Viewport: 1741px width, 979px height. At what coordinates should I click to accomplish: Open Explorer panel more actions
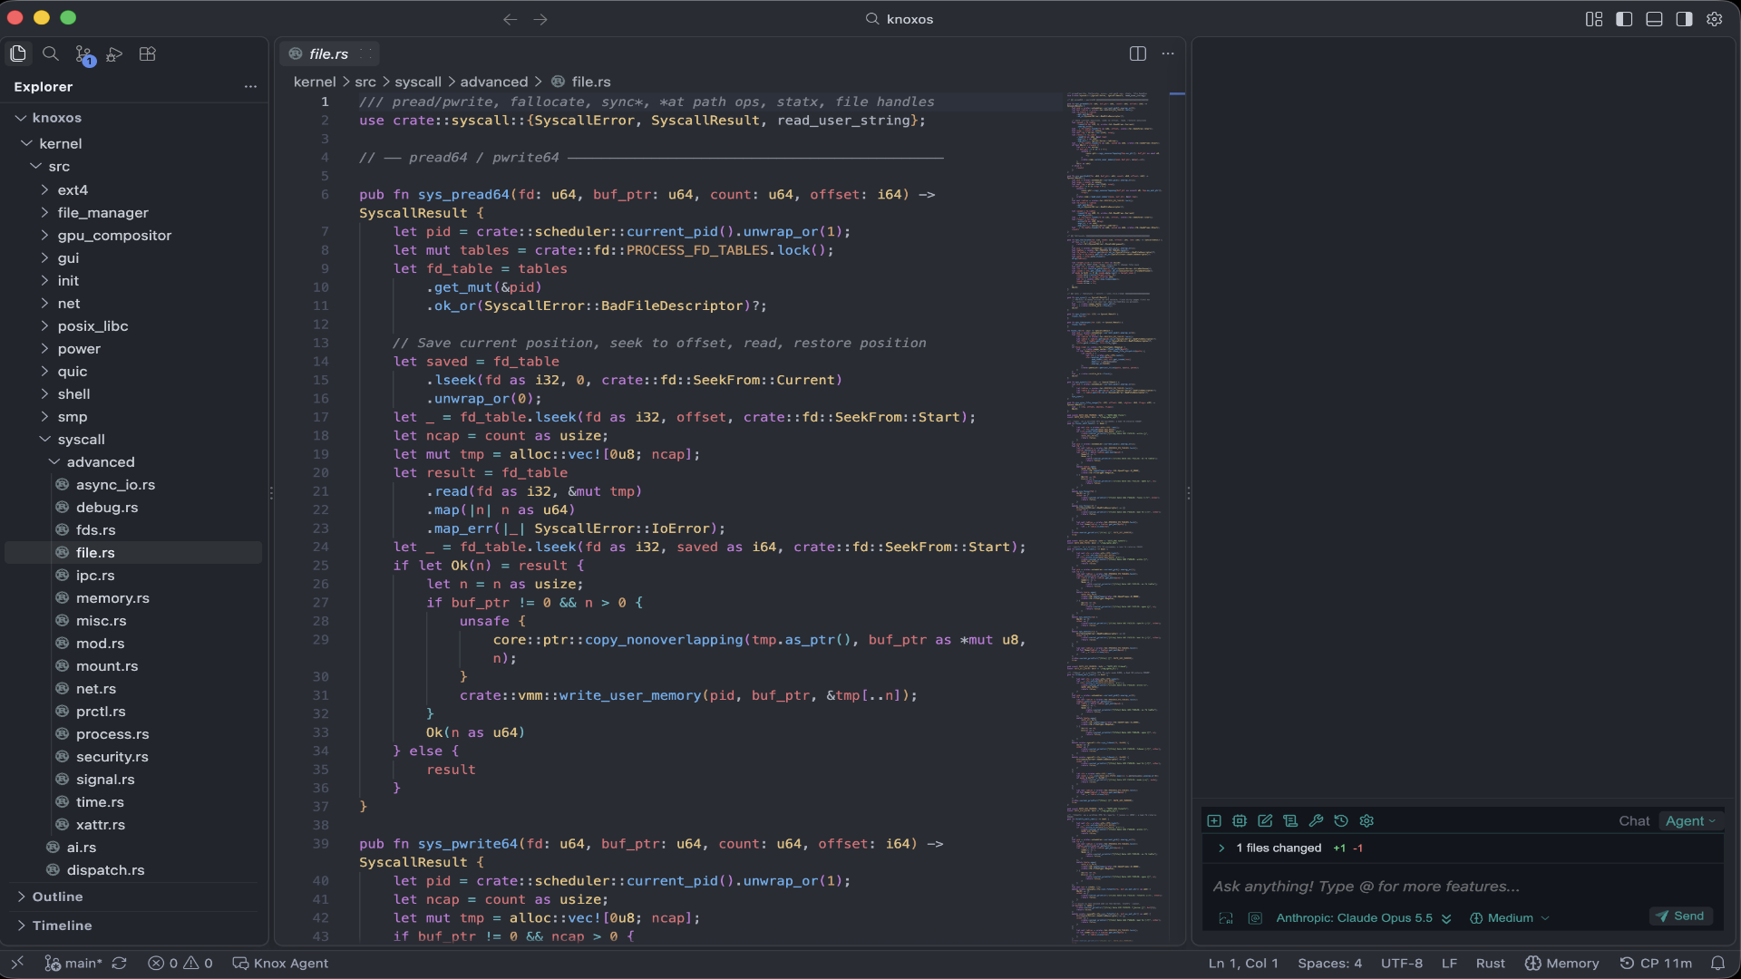(250, 87)
